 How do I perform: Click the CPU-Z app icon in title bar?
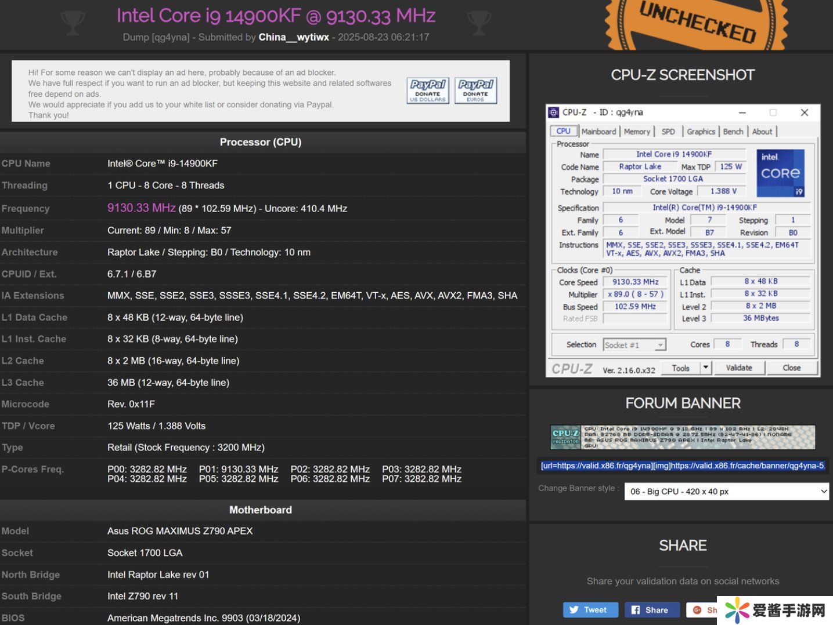click(554, 112)
